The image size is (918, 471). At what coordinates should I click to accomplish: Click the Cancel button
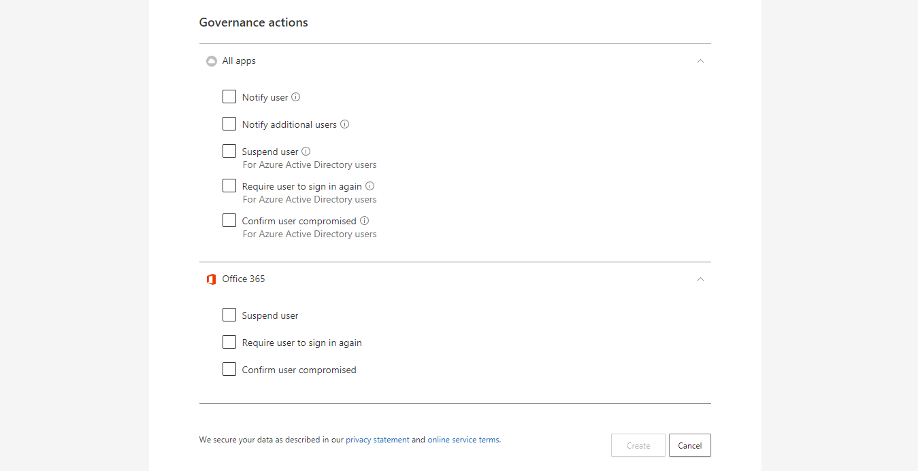690,445
